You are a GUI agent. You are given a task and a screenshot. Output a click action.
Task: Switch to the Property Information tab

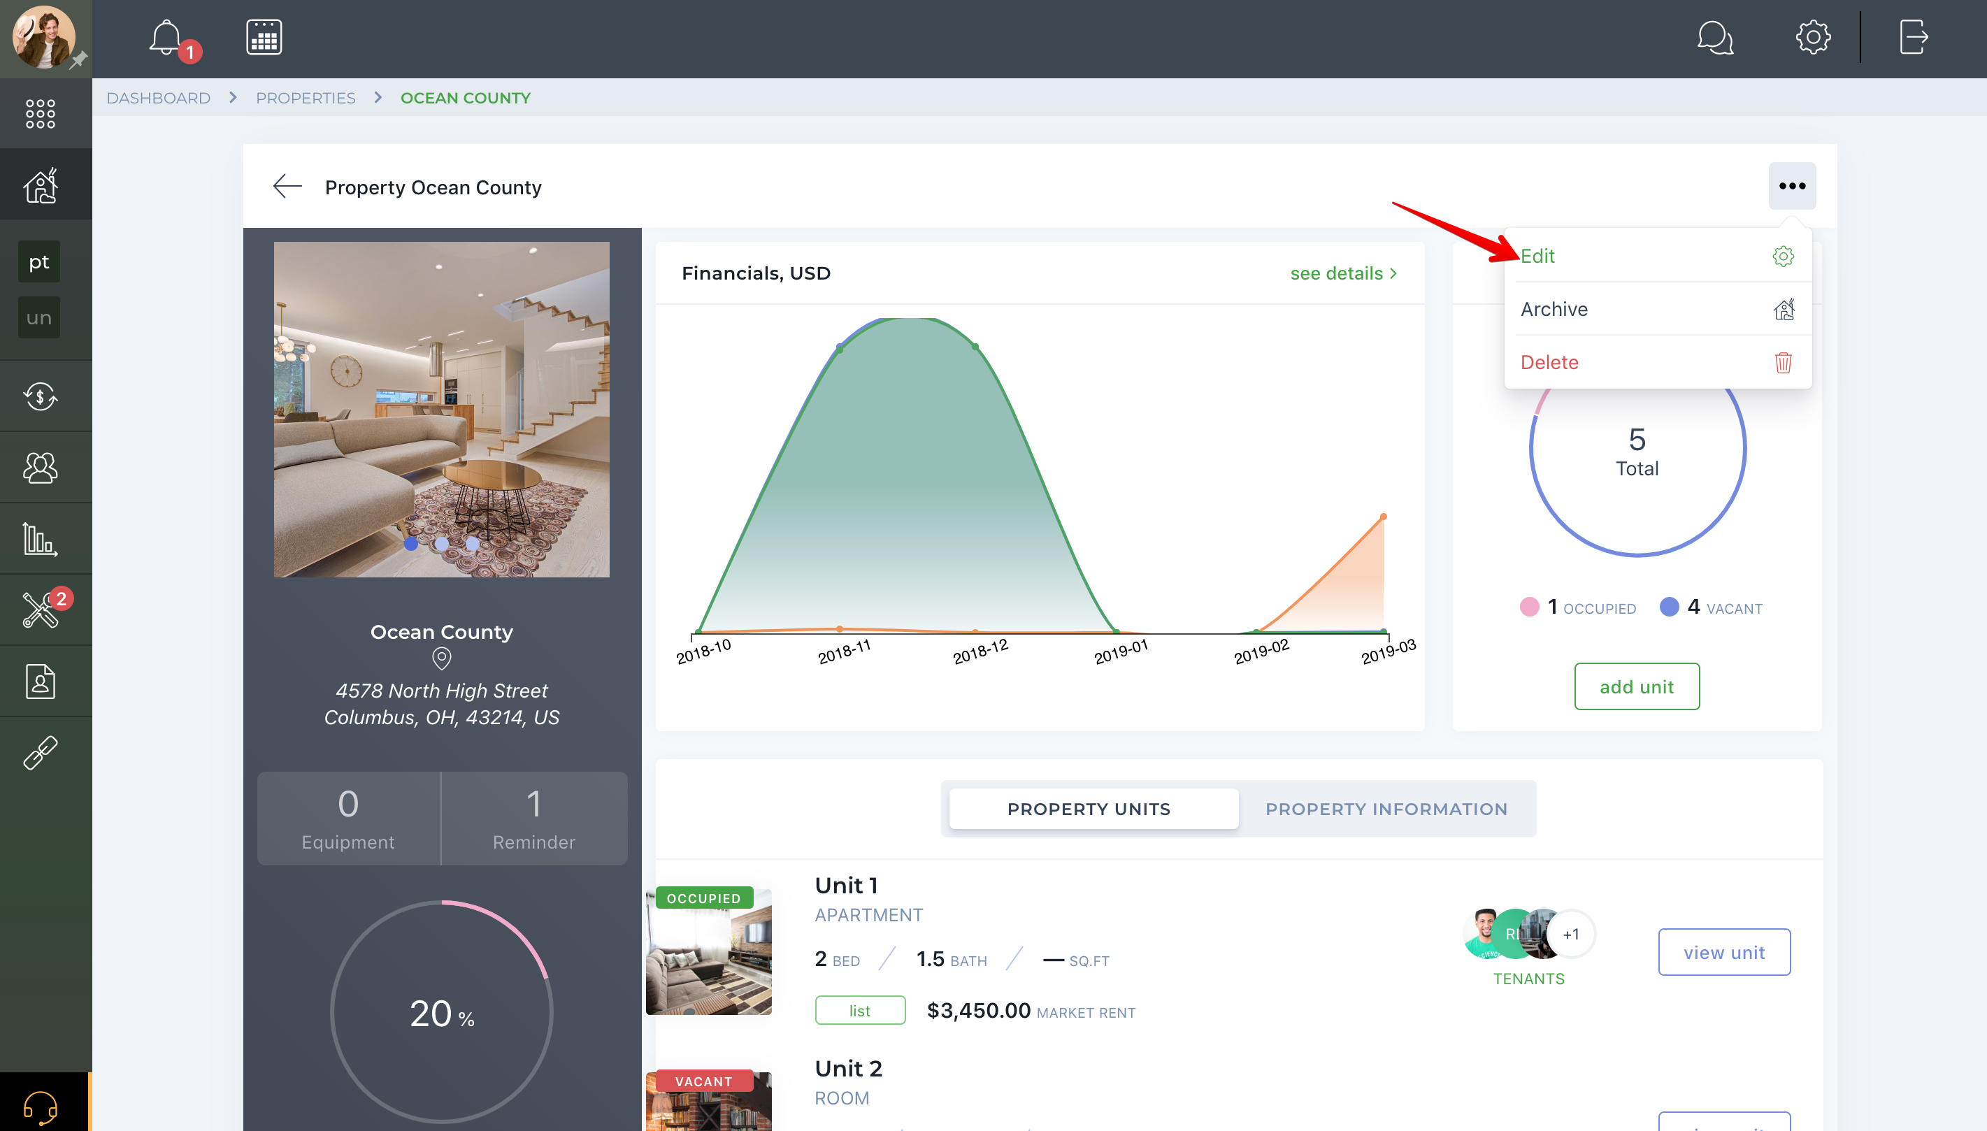tap(1386, 809)
